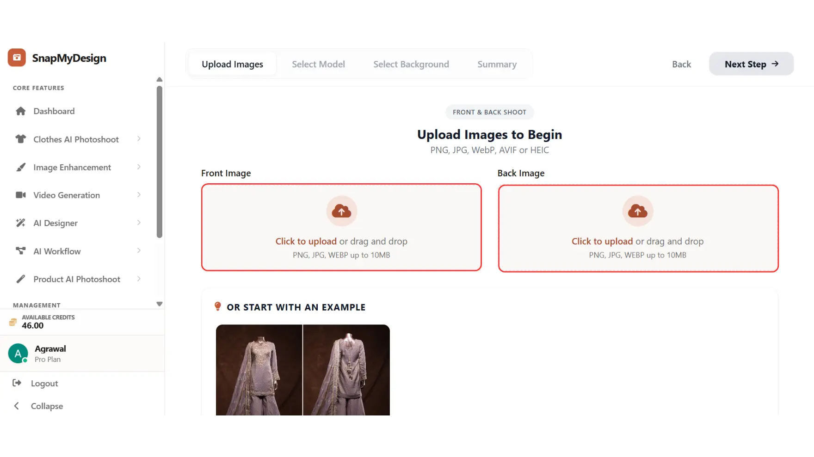This screenshot has height=457, width=814.
Task: Expand the AI Workflow submenu chevron
Action: [139, 250]
